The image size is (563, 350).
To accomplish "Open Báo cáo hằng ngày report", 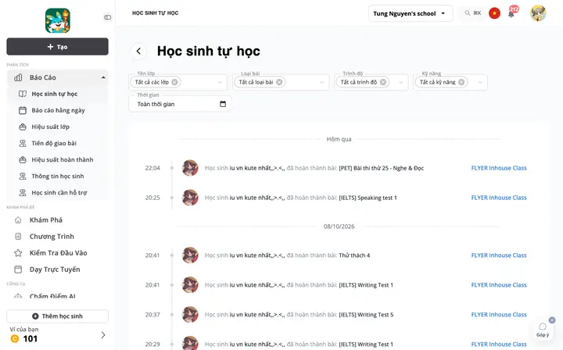I will 57,110.
